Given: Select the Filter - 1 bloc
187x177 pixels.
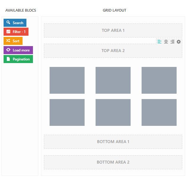Looking at the screenshot, I should pos(16,32).
